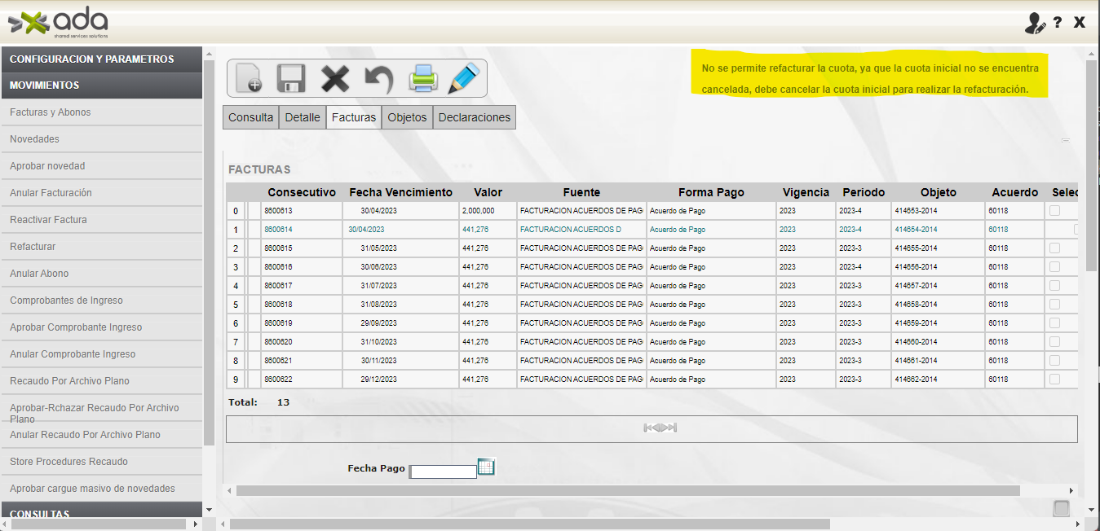Viewport: 1100px width, 531px height.
Task: Expand the CONFIGURACION Y PARAMETROS section
Action: 101,59
